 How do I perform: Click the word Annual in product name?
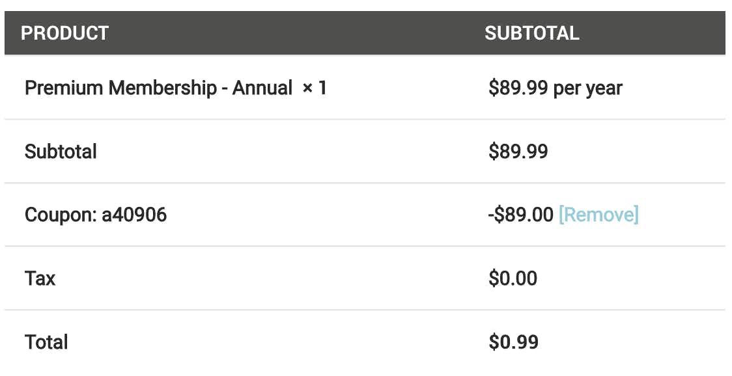tap(262, 88)
